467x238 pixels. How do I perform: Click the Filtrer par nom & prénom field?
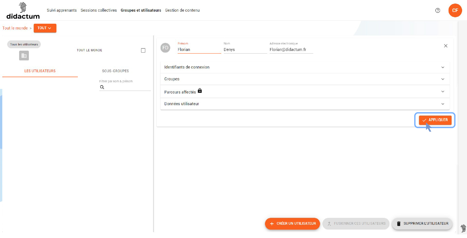click(125, 87)
